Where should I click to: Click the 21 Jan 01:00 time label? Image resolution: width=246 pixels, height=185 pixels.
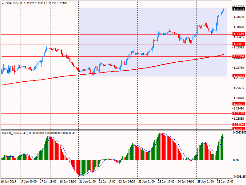click(x=88, y=181)
